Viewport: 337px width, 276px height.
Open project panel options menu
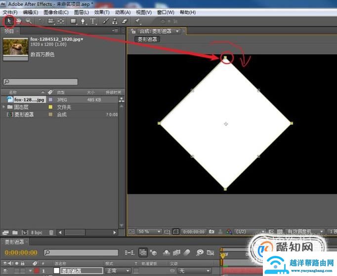(x=115, y=31)
